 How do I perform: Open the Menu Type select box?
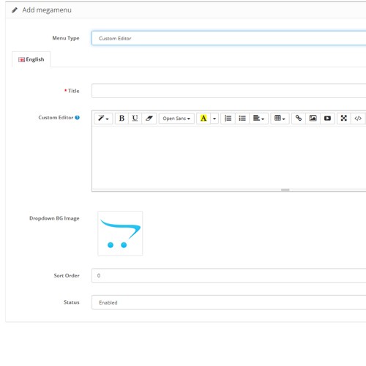tap(228, 38)
